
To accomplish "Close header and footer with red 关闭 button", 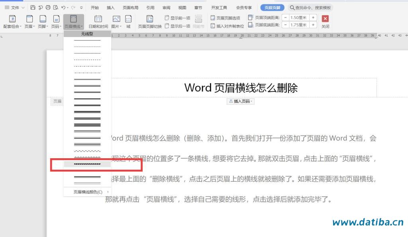I will coord(325,21).
